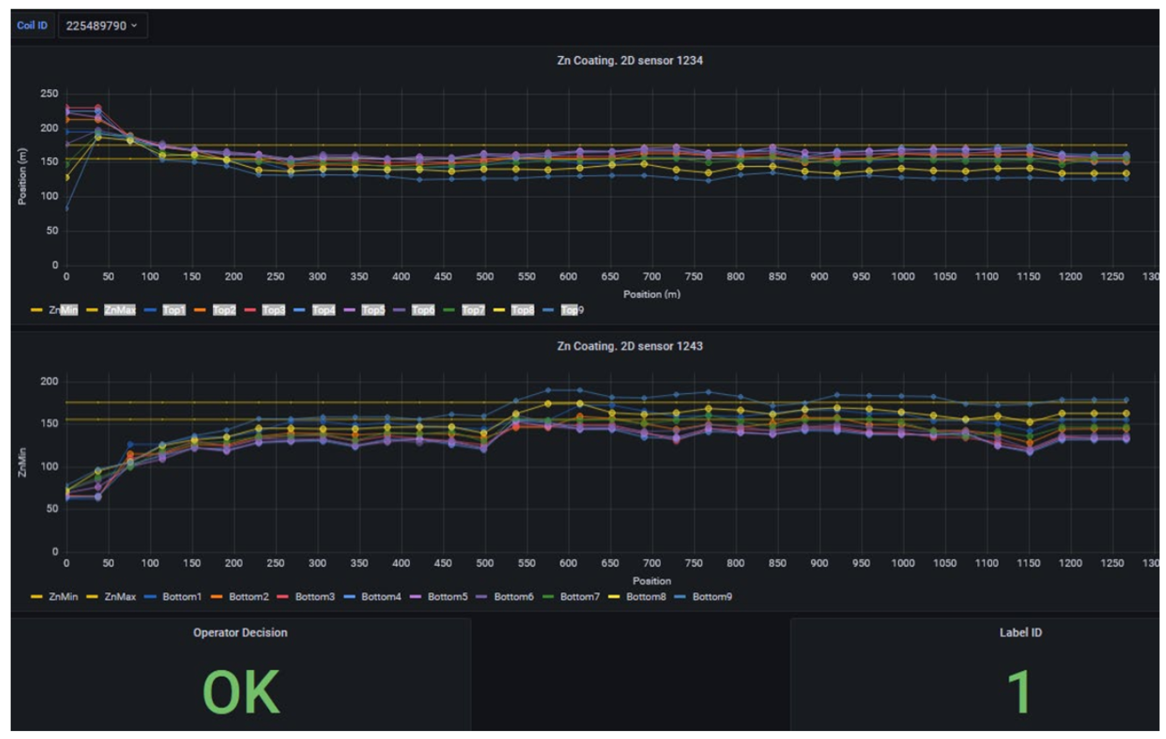Viewport: 1166px width, 739px height.
Task: Click the Top3 red legend color marker
Action: (x=250, y=310)
